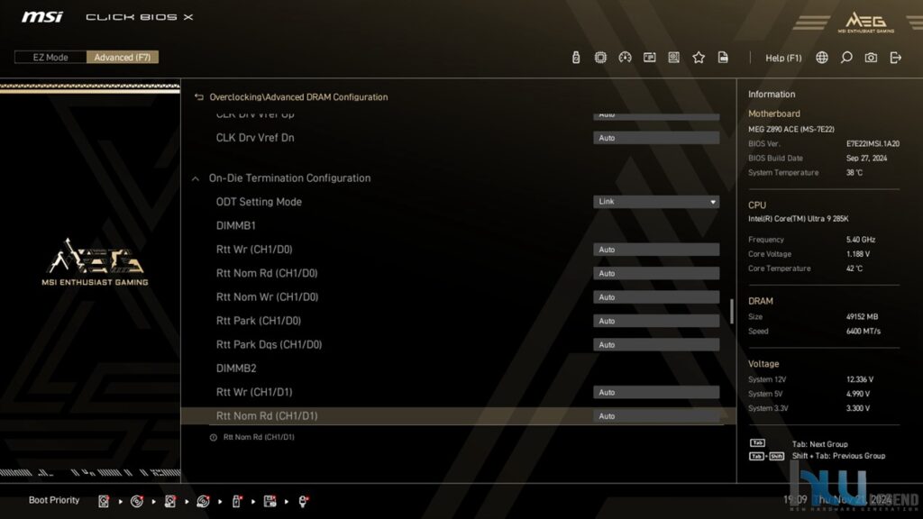Select Rtt Park (CH1/D0) row label
Image resolution: width=923 pixels, height=519 pixels.
(259, 321)
